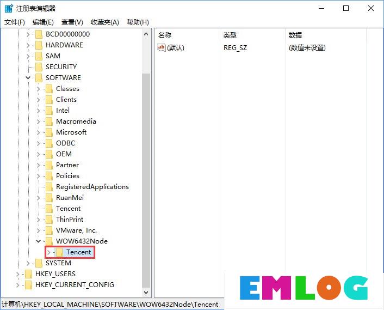
Task: Open the 查看(V) menu
Action: (72, 22)
